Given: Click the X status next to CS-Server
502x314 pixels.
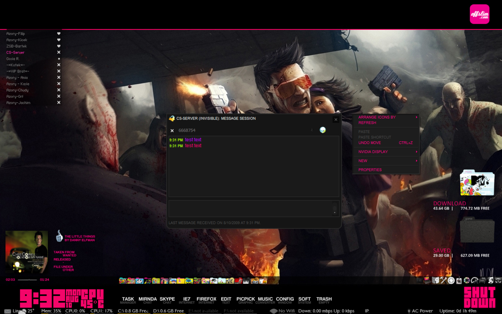Looking at the screenshot, I should click(59, 52).
